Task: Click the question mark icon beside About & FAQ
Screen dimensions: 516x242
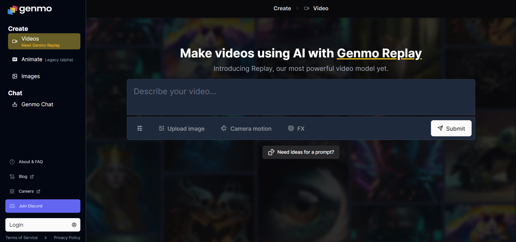Action: coord(12,162)
